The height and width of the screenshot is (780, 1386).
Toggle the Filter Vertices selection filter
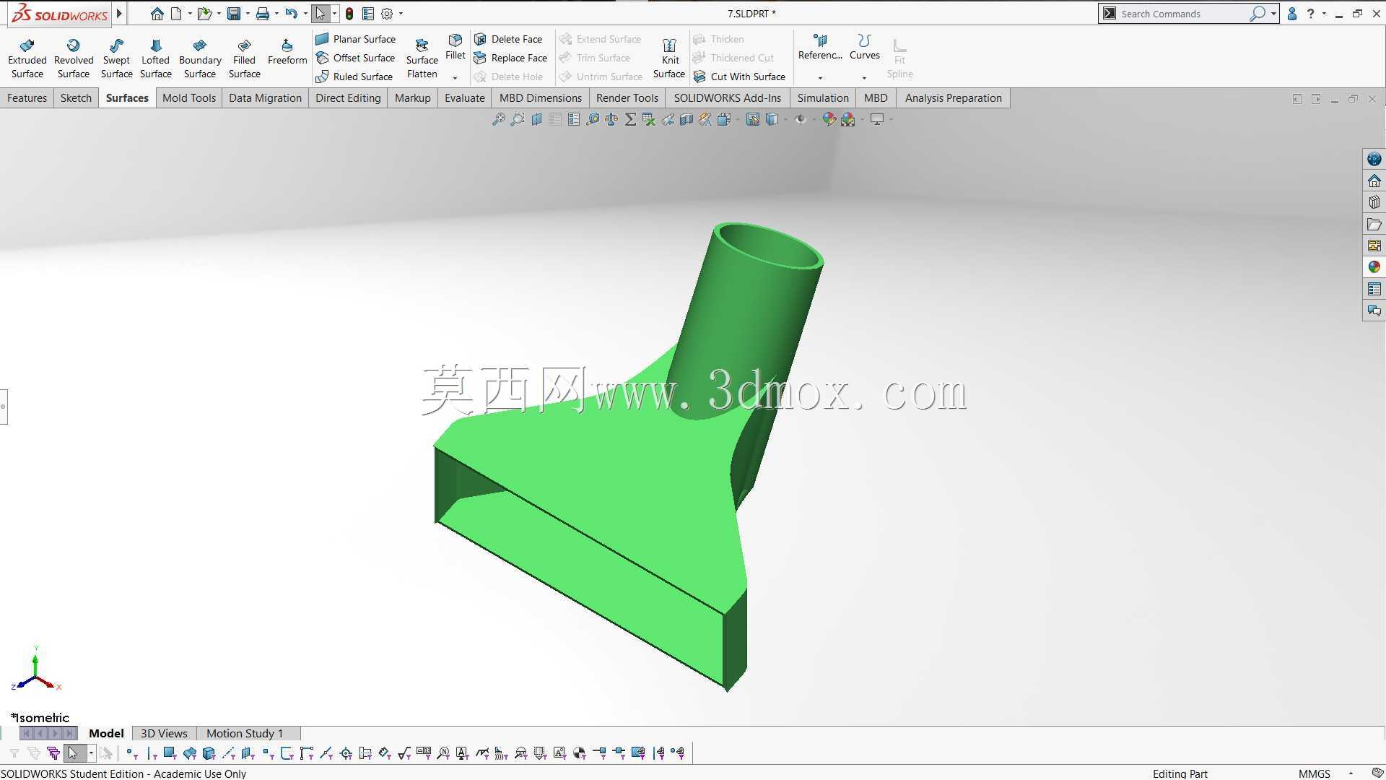point(131,753)
